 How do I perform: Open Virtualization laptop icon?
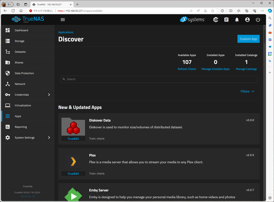(x=8, y=105)
